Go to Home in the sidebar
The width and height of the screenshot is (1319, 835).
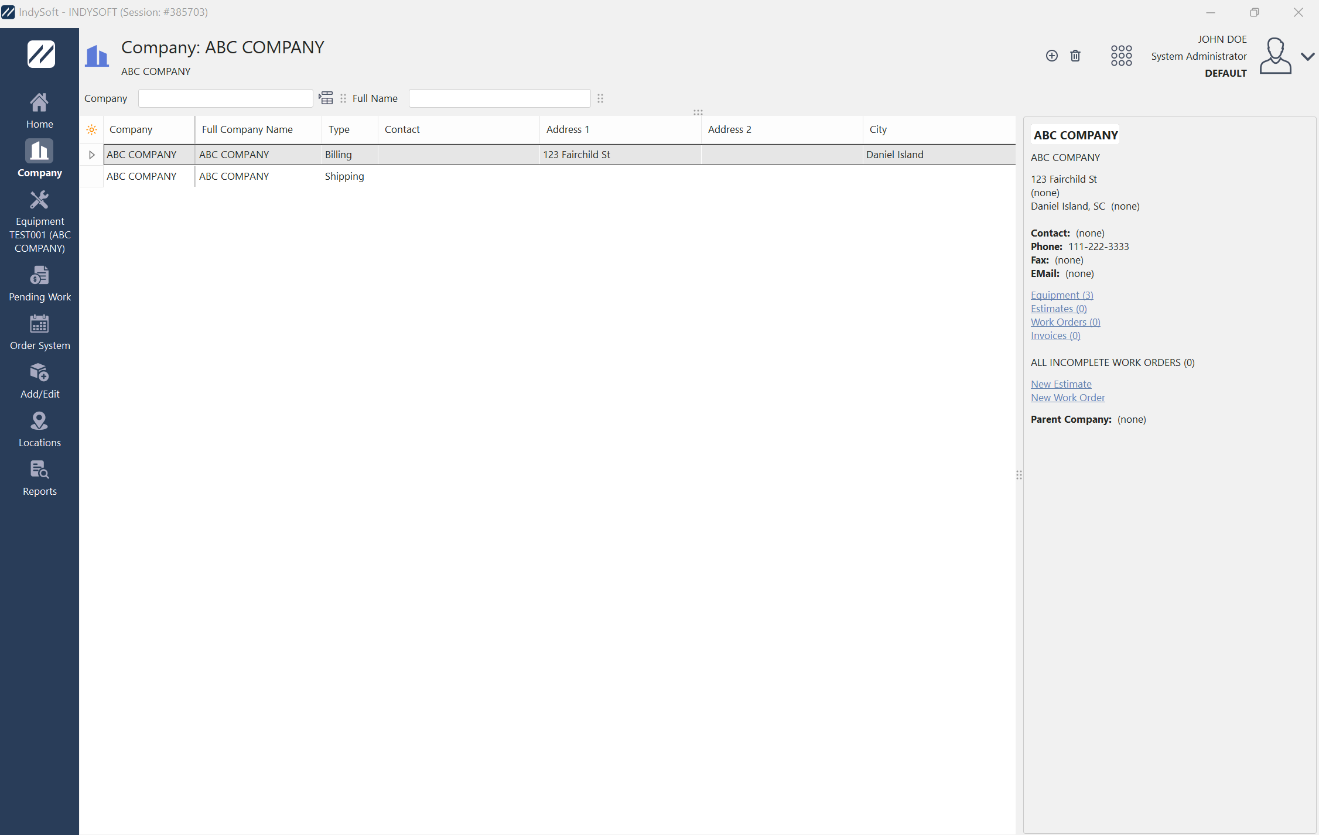click(x=39, y=111)
